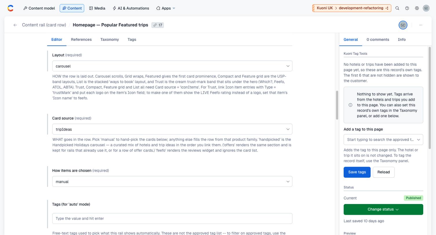Expand the Apps dropdown menu

pyautogui.click(x=166, y=8)
